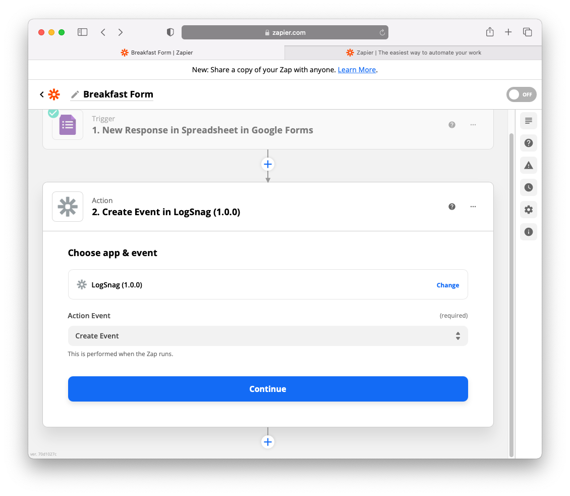This screenshot has height=496, width=570.
Task: Reload the page with refresh icon
Action: 382,32
